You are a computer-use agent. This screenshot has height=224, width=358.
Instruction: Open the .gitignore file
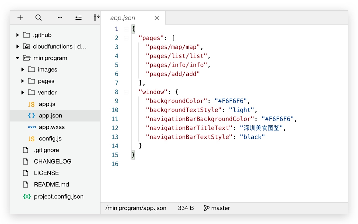coord(46,150)
